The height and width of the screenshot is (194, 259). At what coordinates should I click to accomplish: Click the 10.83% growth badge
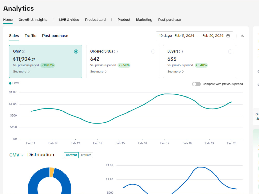[48, 65]
